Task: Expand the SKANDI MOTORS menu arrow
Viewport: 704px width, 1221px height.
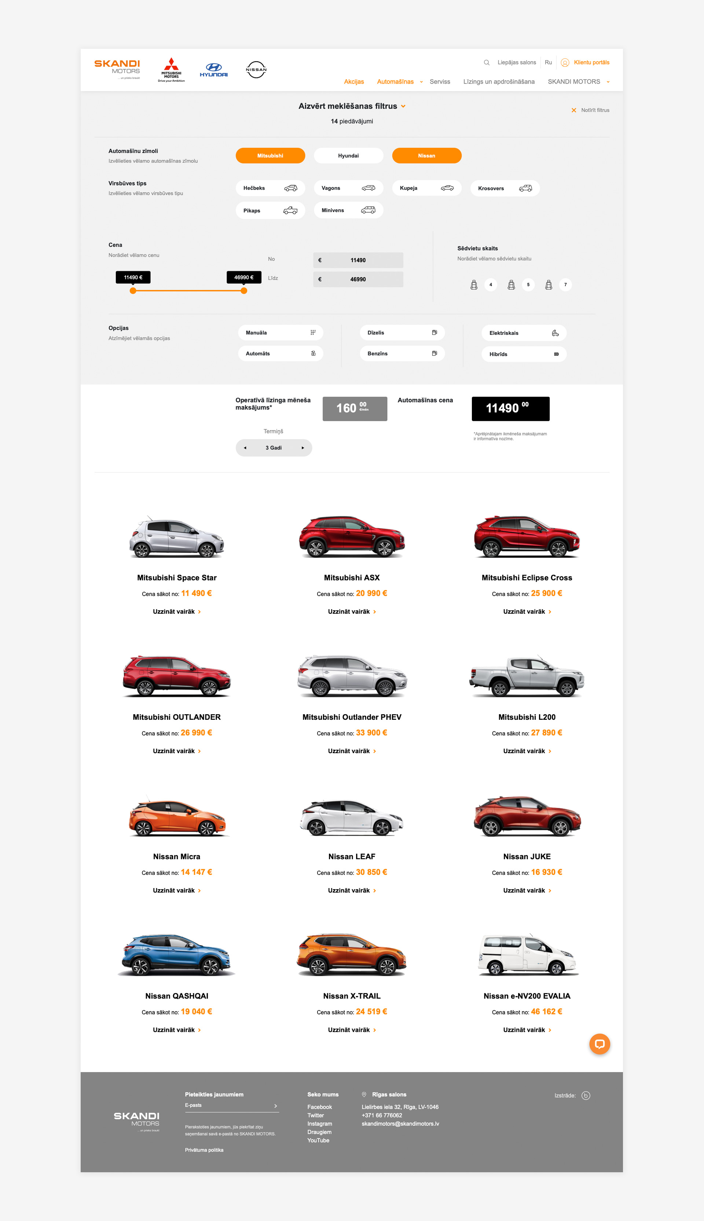Action: click(x=608, y=82)
